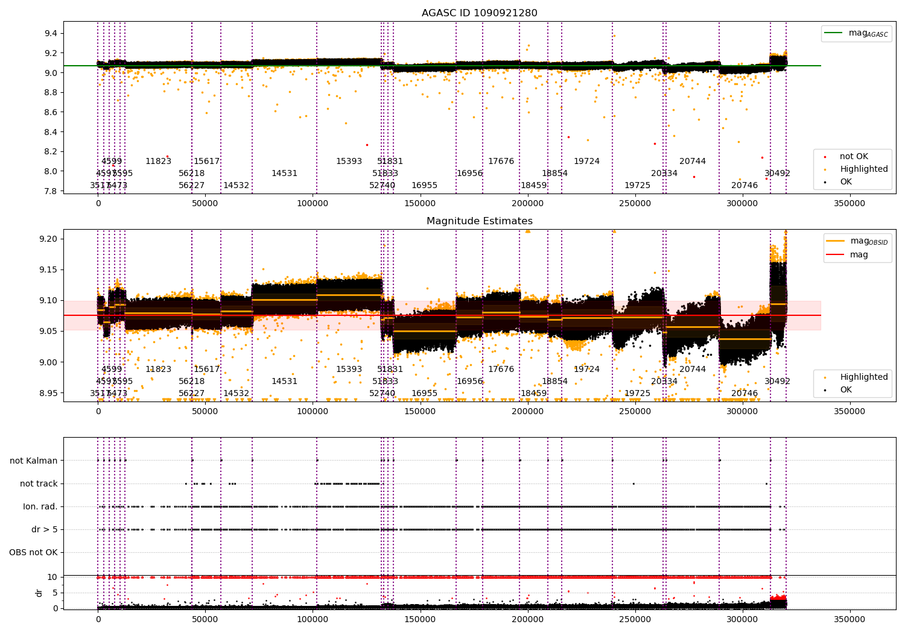Click the 'OBS not OK' axis label
Screen dimensions: 905x633
[x=34, y=552]
